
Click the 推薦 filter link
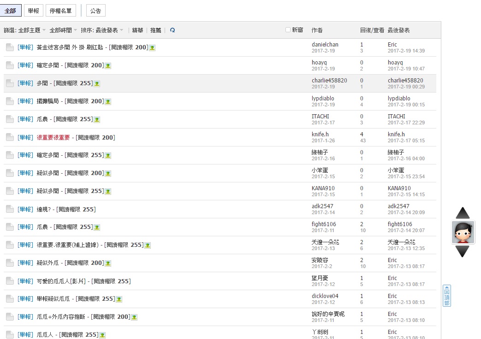(155, 30)
